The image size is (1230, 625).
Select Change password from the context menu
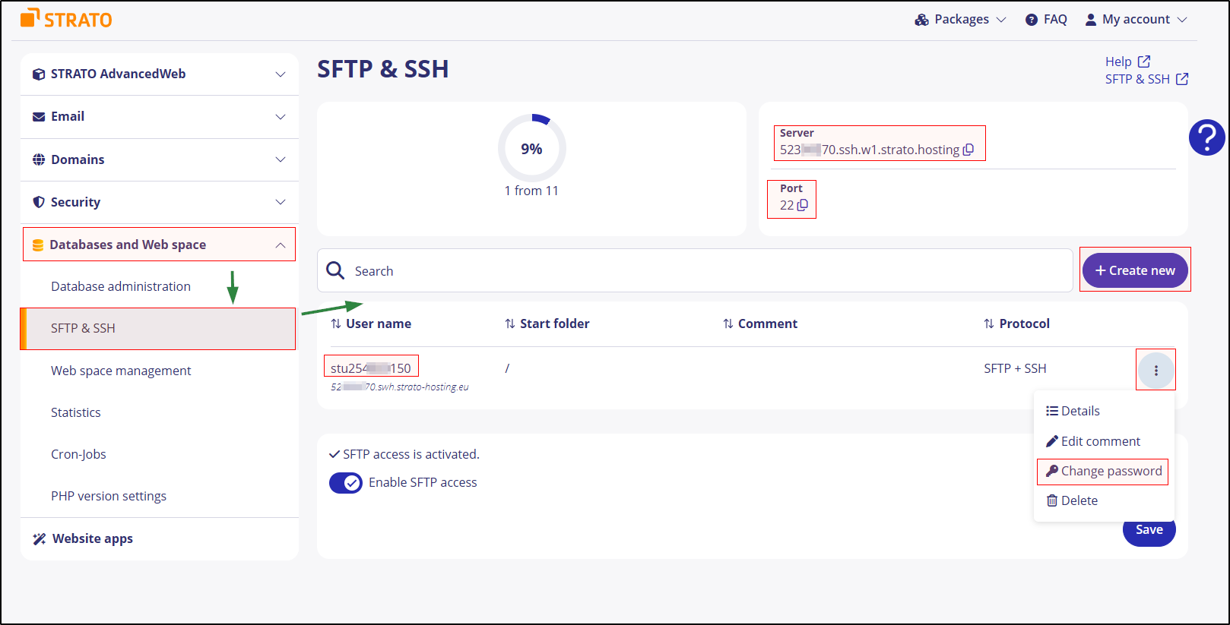tap(1104, 471)
